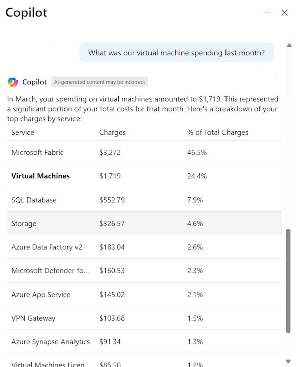Click the Copilot colorful logo icon
Screen dimensions: 302x367
(x=13, y=82)
